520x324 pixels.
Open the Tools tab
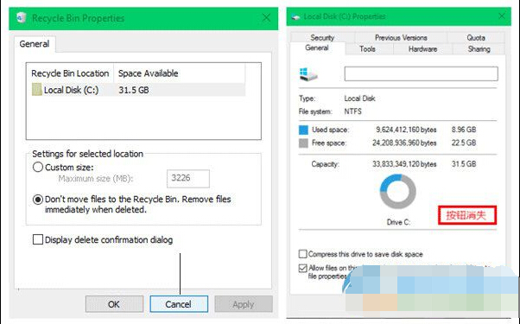367,49
